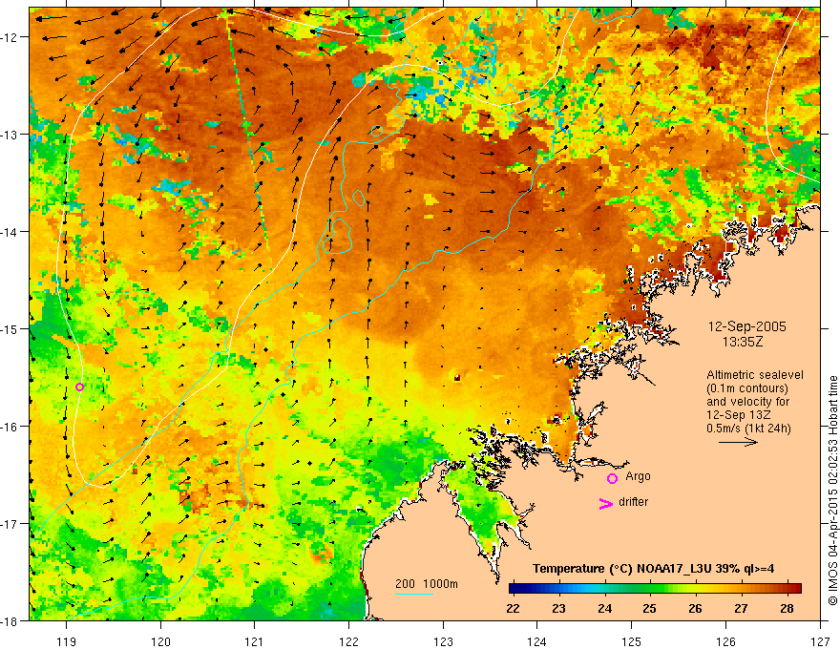This screenshot has width=840, height=649.
Task: Click the 0.5m/s velocity scale arrow
Action: [738, 442]
